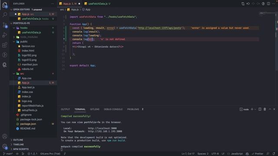278x156 pixels.
Task: Maximize the panel with the up chevron
Action: 270,109
